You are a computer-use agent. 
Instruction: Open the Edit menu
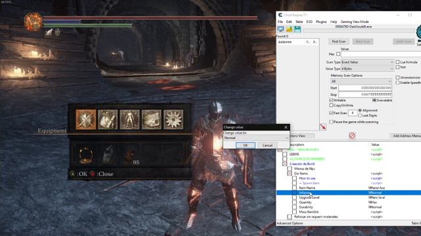(289, 22)
